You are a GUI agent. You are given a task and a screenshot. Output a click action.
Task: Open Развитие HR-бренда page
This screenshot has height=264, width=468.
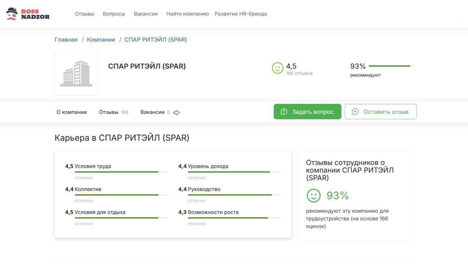click(241, 14)
